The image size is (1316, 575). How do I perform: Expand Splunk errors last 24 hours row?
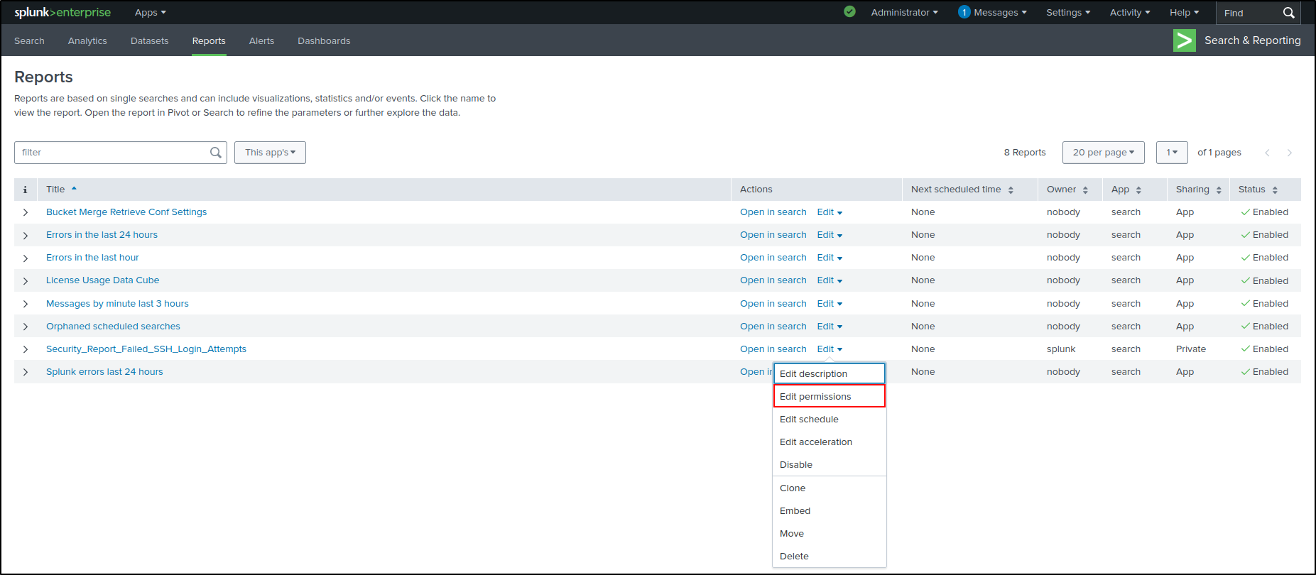pos(26,372)
